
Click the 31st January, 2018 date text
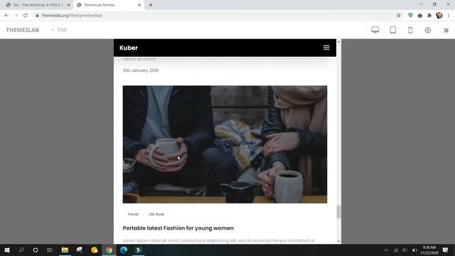[x=141, y=70]
